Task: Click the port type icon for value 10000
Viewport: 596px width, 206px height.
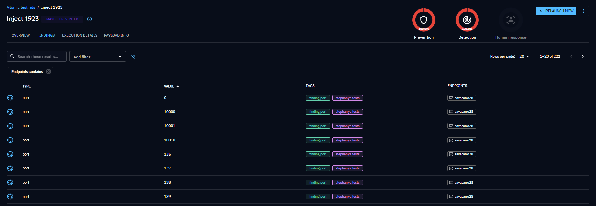Action: pyautogui.click(x=10, y=112)
